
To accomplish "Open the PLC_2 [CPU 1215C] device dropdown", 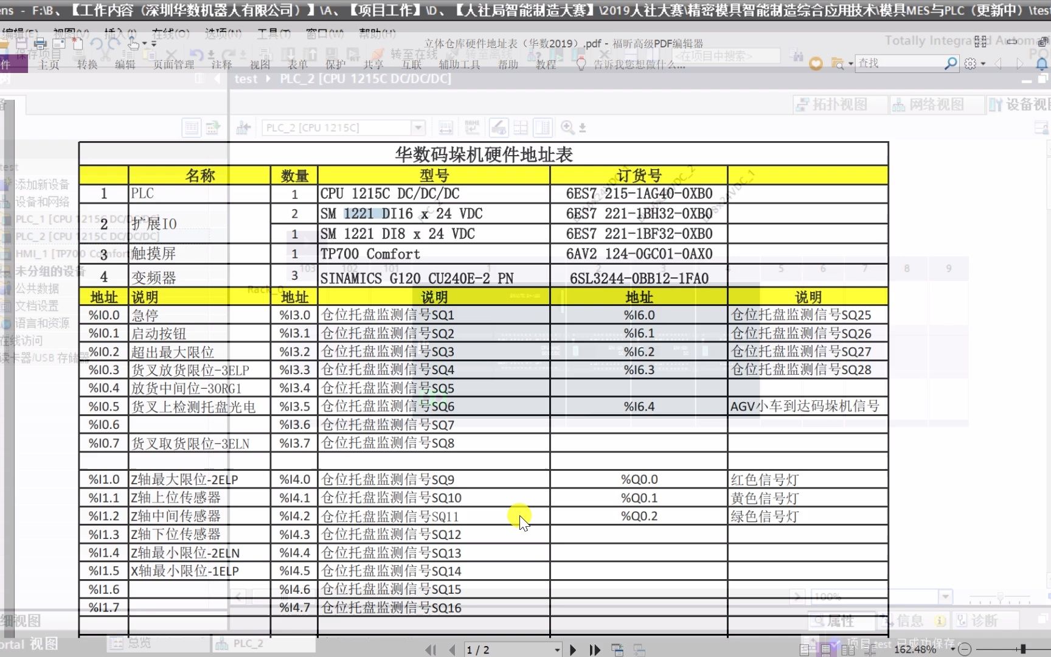I will pos(417,127).
